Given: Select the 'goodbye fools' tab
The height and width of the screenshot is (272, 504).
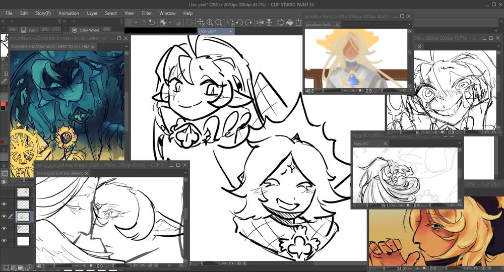Looking at the screenshot, I should (318, 24).
